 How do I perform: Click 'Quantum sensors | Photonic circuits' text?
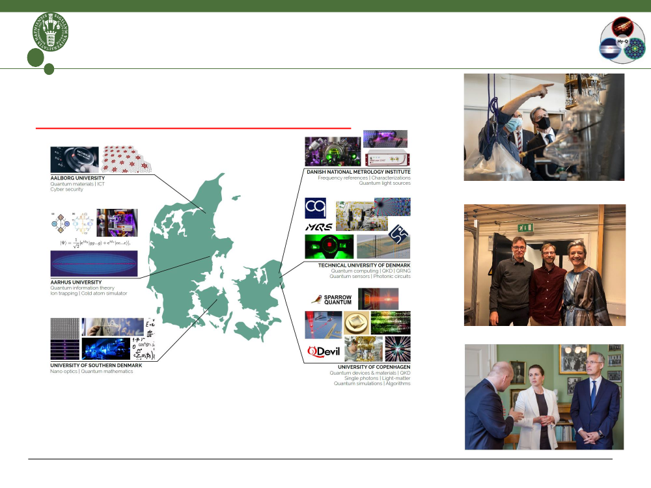pyautogui.click(x=370, y=276)
